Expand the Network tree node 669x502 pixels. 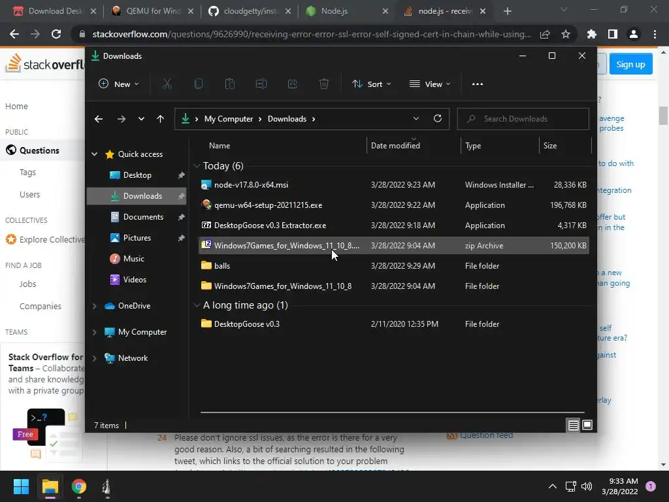pos(94,358)
